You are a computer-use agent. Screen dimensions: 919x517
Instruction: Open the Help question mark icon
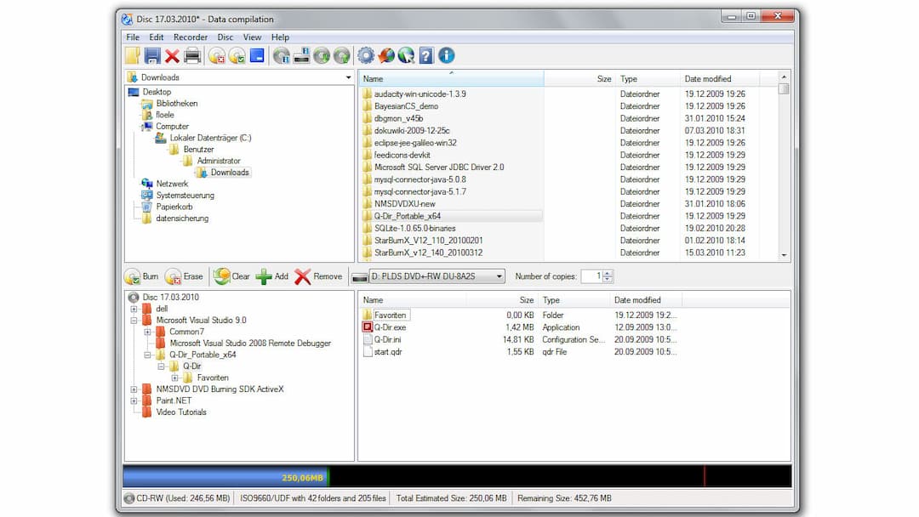(x=426, y=55)
